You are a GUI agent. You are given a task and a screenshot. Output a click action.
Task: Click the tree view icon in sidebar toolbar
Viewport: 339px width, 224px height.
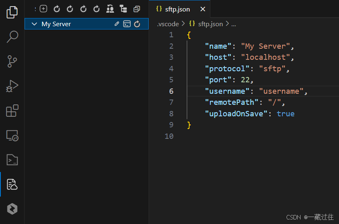(124, 9)
